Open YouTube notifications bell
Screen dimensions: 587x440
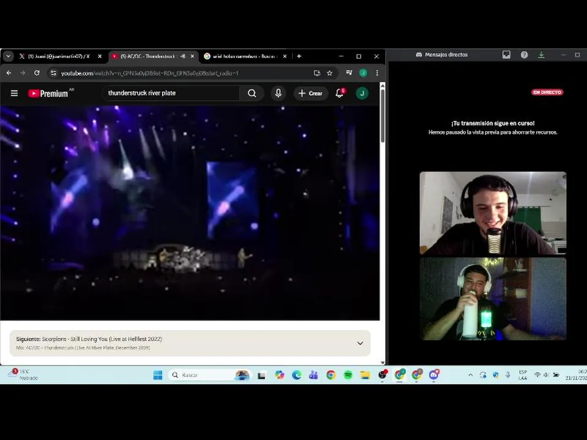click(340, 93)
